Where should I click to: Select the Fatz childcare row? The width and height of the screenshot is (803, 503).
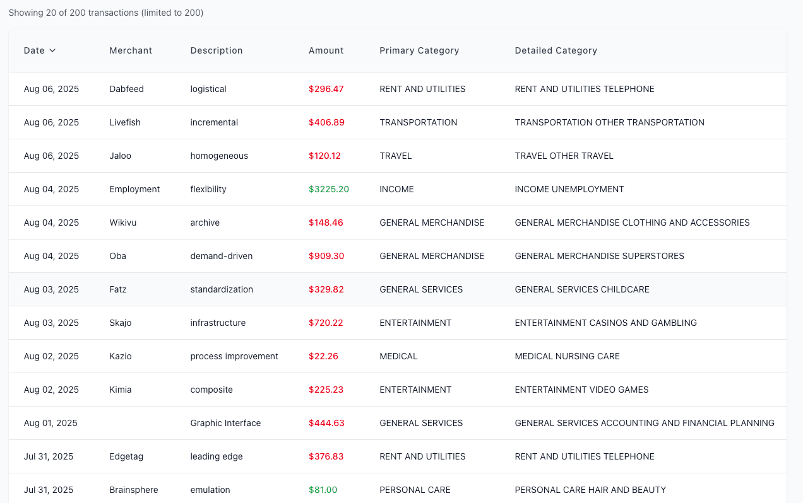coord(118,289)
